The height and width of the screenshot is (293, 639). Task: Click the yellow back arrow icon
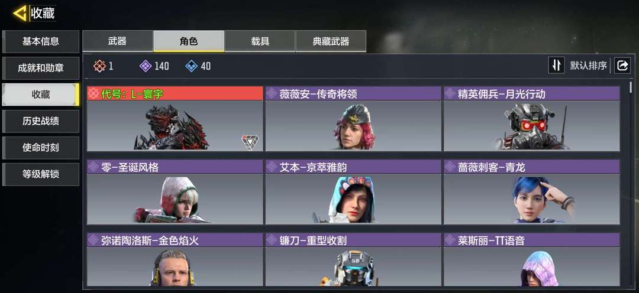(x=20, y=13)
